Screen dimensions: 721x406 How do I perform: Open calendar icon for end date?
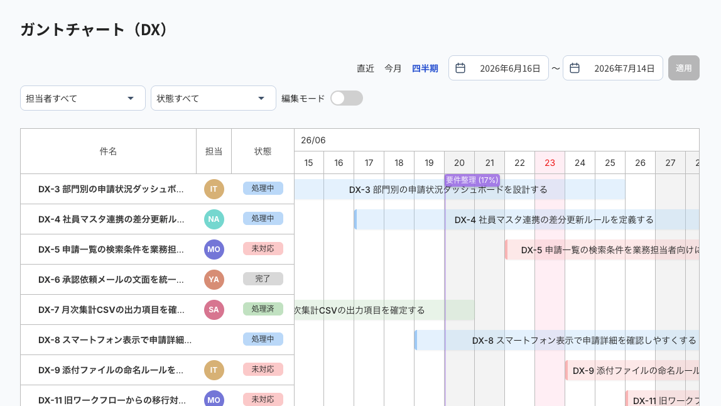575,68
